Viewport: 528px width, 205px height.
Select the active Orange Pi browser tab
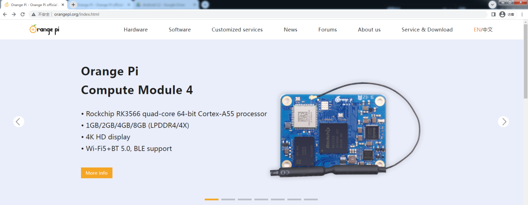tap(34, 5)
